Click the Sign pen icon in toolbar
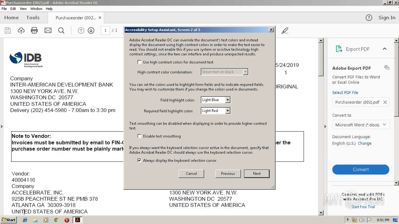This screenshot has width=399, height=224. (285, 30)
